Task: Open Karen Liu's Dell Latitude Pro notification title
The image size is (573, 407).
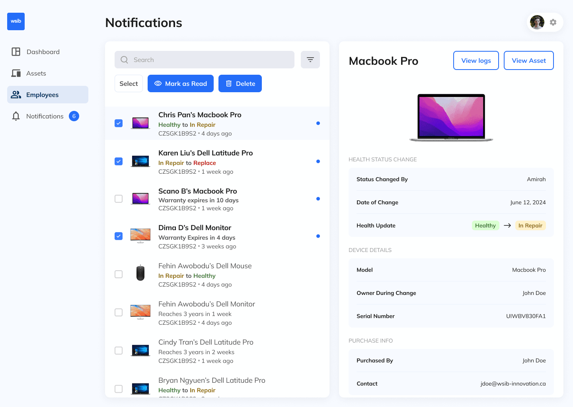Action: (205, 153)
